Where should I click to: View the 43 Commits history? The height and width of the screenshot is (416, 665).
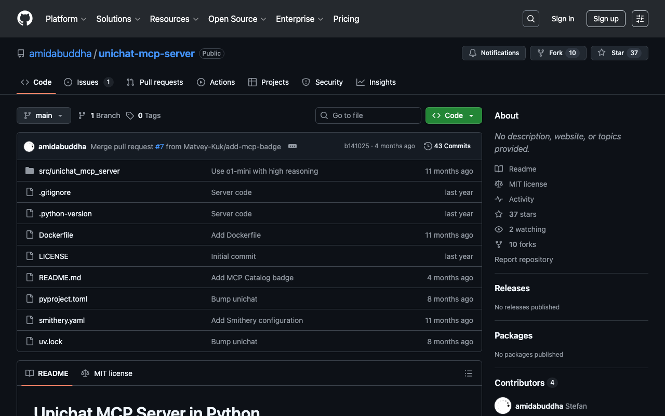tap(447, 146)
